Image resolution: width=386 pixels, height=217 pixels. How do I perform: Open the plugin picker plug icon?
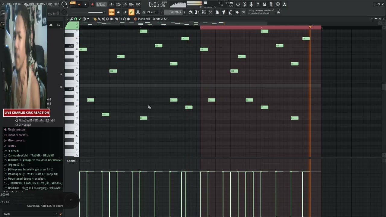(224, 12)
